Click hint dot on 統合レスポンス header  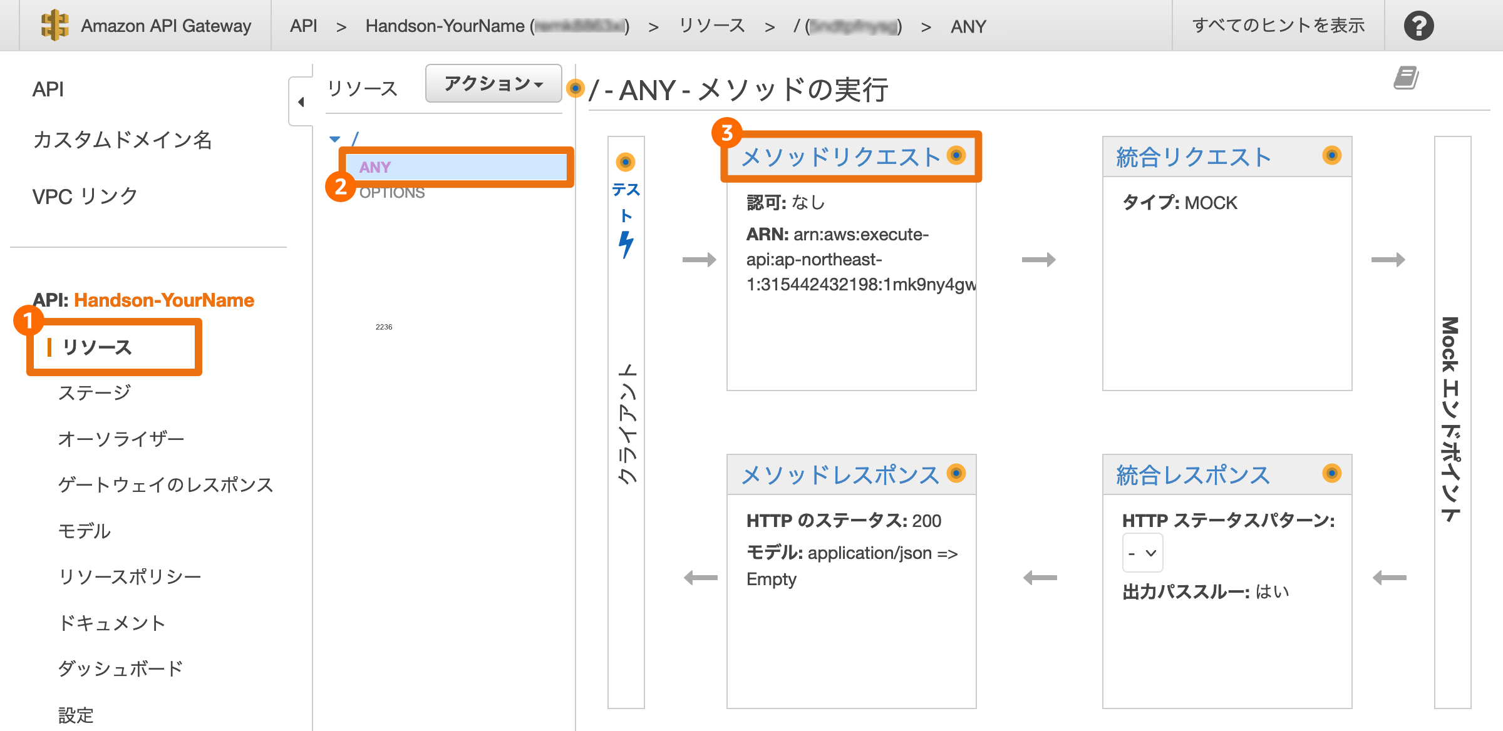coord(1331,473)
